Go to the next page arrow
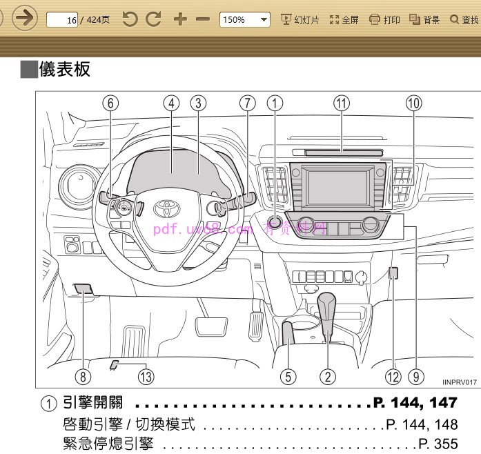The width and height of the screenshot is (481, 454). pos(25,19)
